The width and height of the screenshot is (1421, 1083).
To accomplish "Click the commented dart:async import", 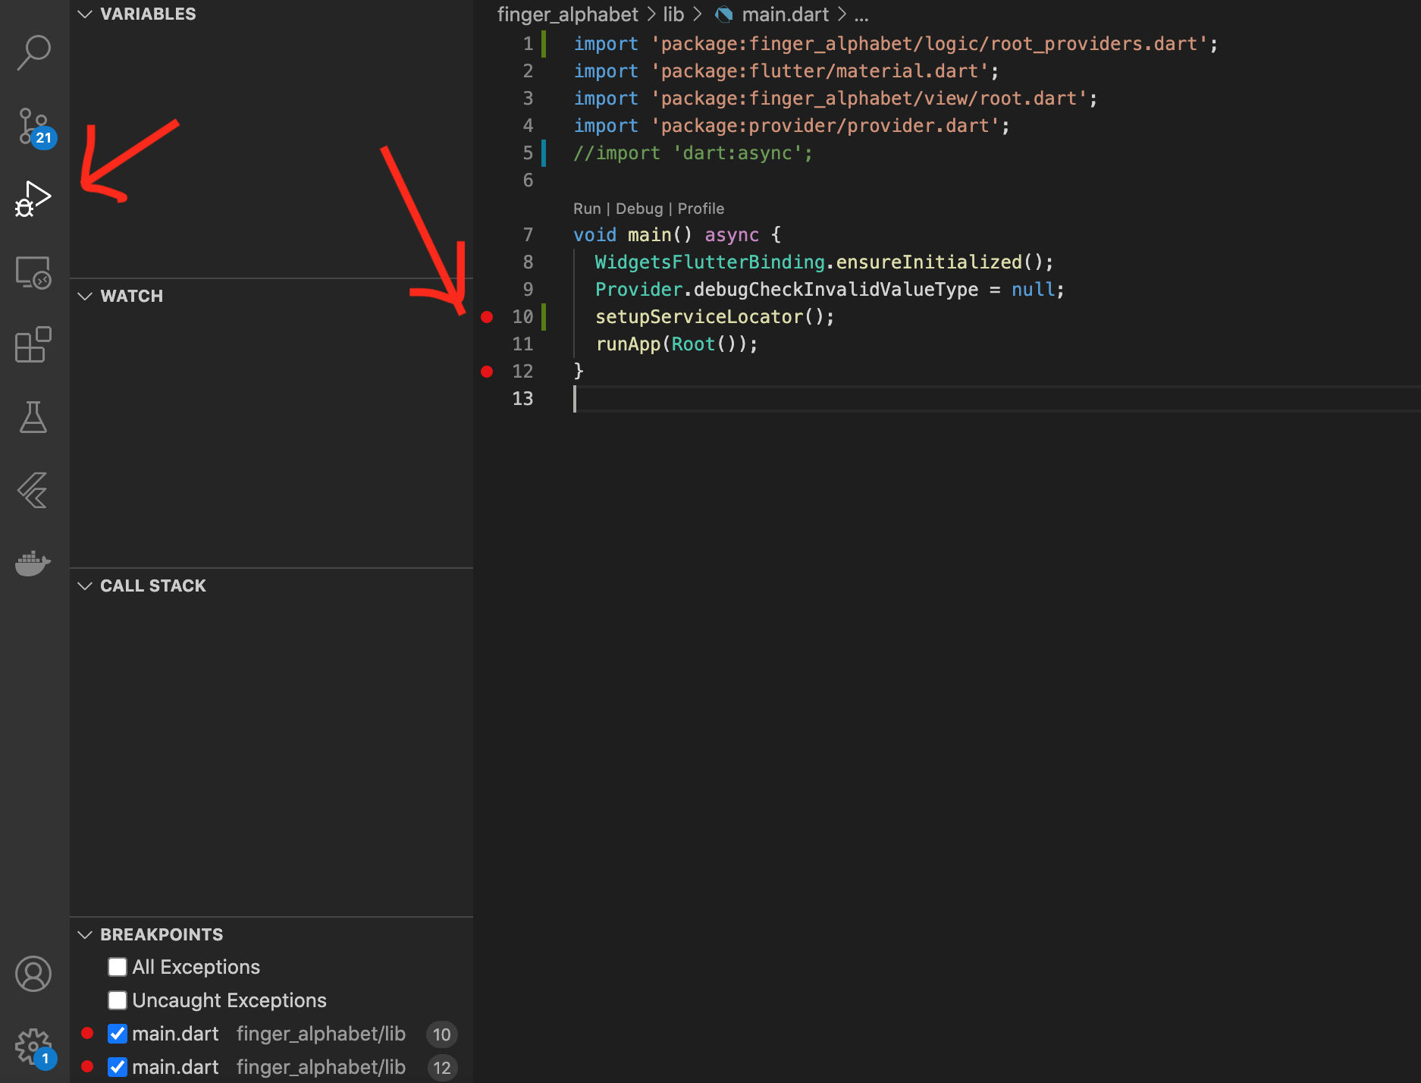I will [x=693, y=153].
